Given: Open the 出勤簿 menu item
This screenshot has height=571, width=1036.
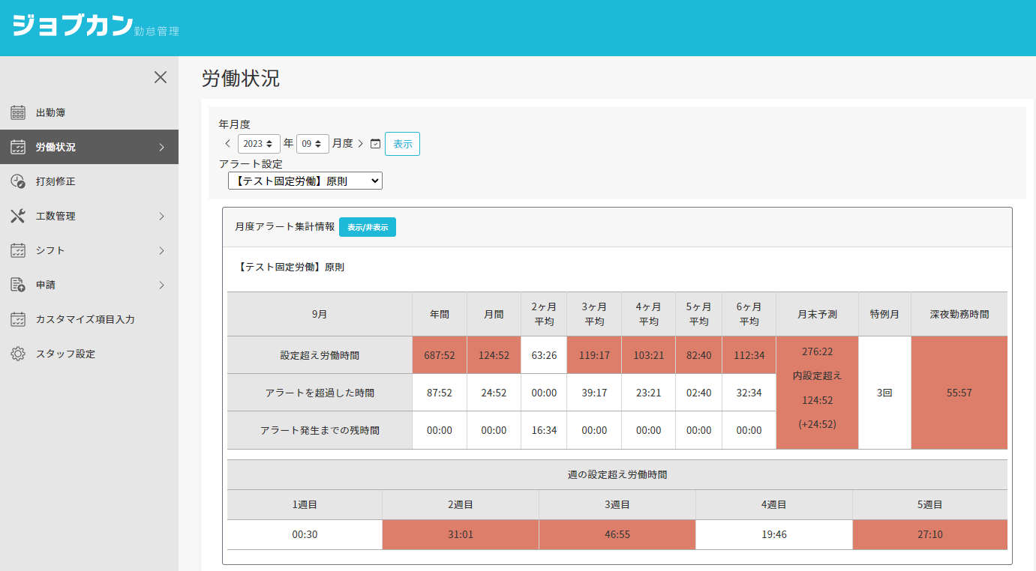Looking at the screenshot, I should [51, 112].
